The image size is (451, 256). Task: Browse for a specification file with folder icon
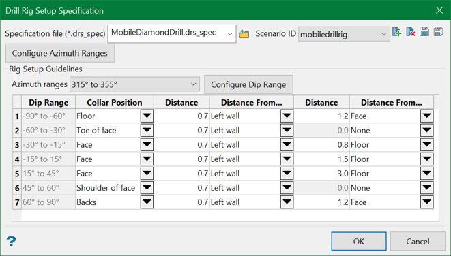(x=244, y=34)
